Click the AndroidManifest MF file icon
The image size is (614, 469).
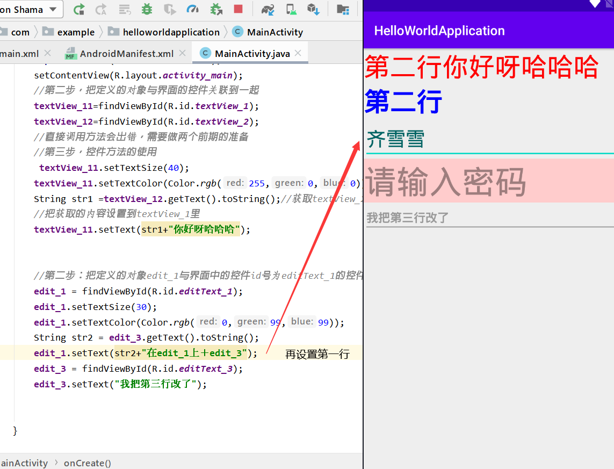(70, 53)
